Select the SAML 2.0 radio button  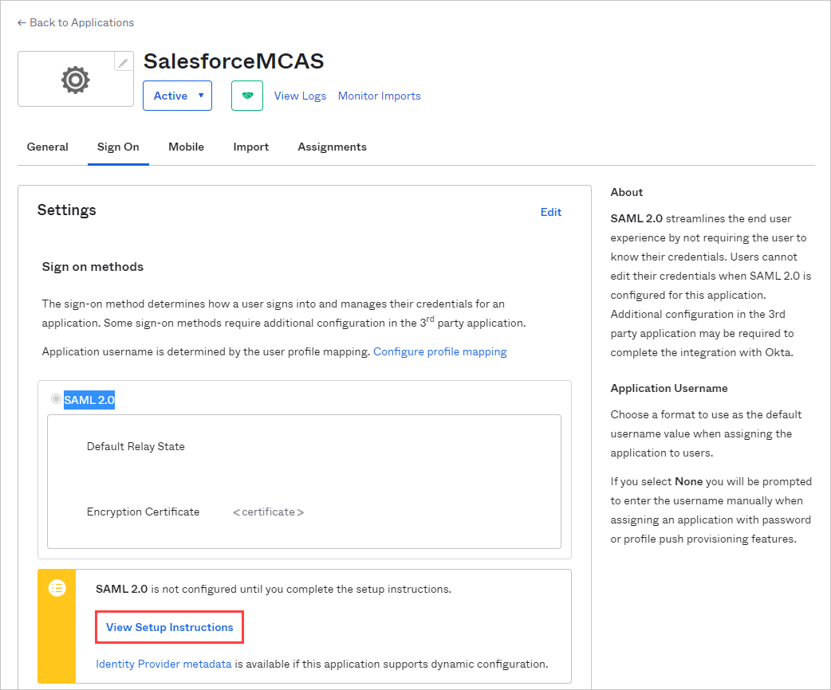pyautogui.click(x=56, y=399)
